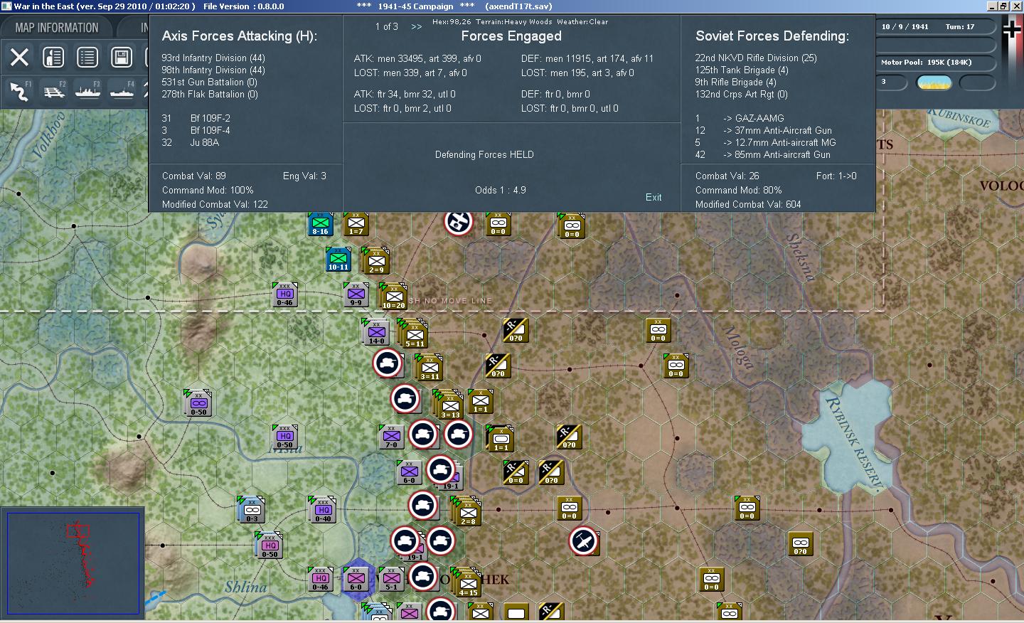Click the Axis cross side flag
The height and width of the screenshot is (623, 1024).
click(1011, 29)
